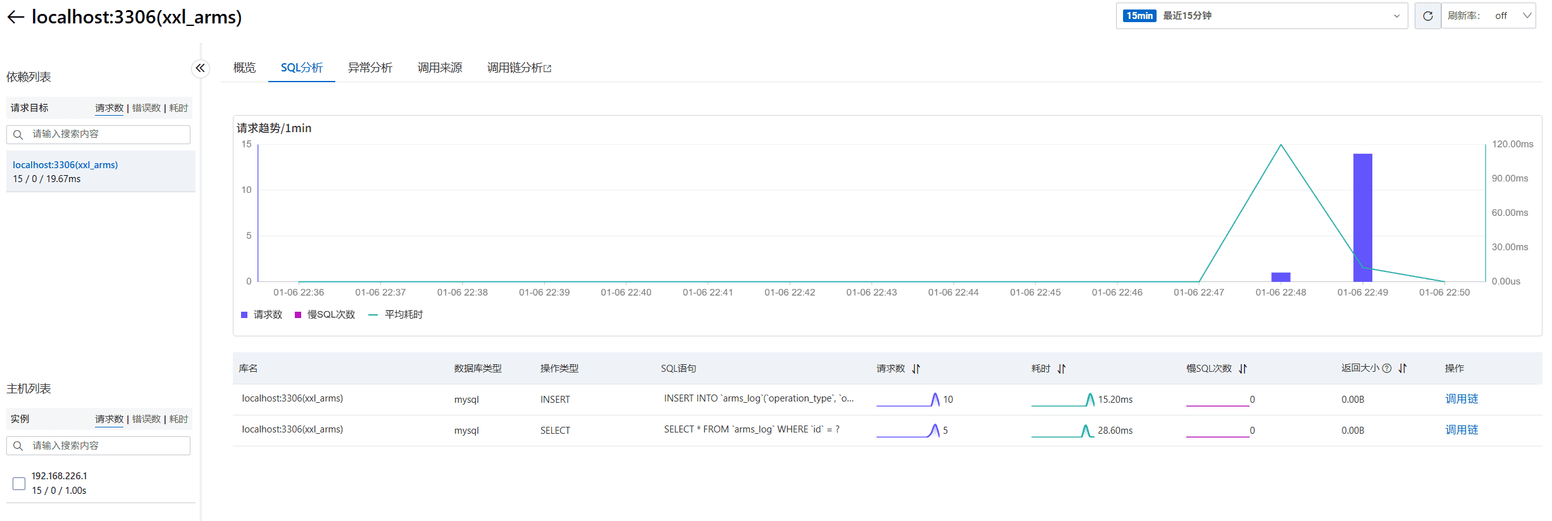Viewport: 1552px width, 521px height.
Task: Click the 15min badge in time selector
Action: coord(1139,16)
